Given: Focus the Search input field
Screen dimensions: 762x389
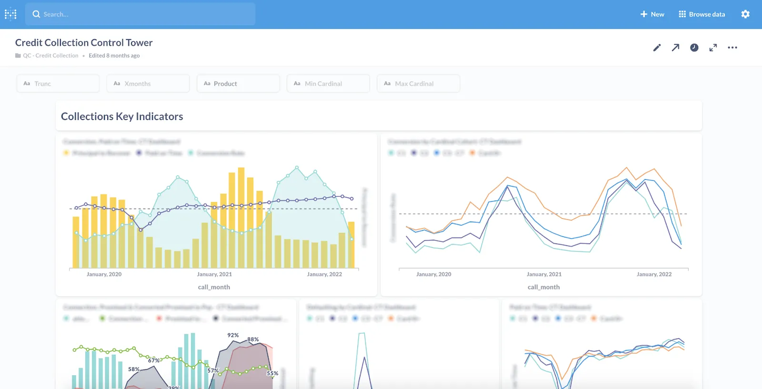Looking at the screenshot, I should (x=143, y=14).
